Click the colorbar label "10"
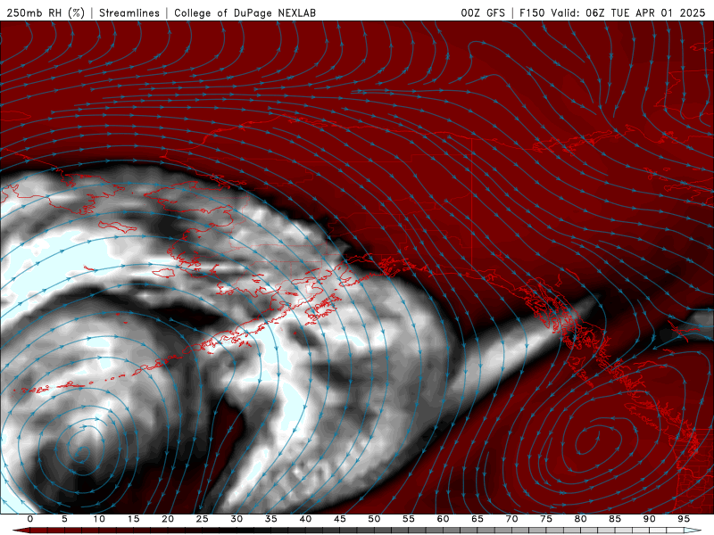The image size is (714, 535). (99, 519)
